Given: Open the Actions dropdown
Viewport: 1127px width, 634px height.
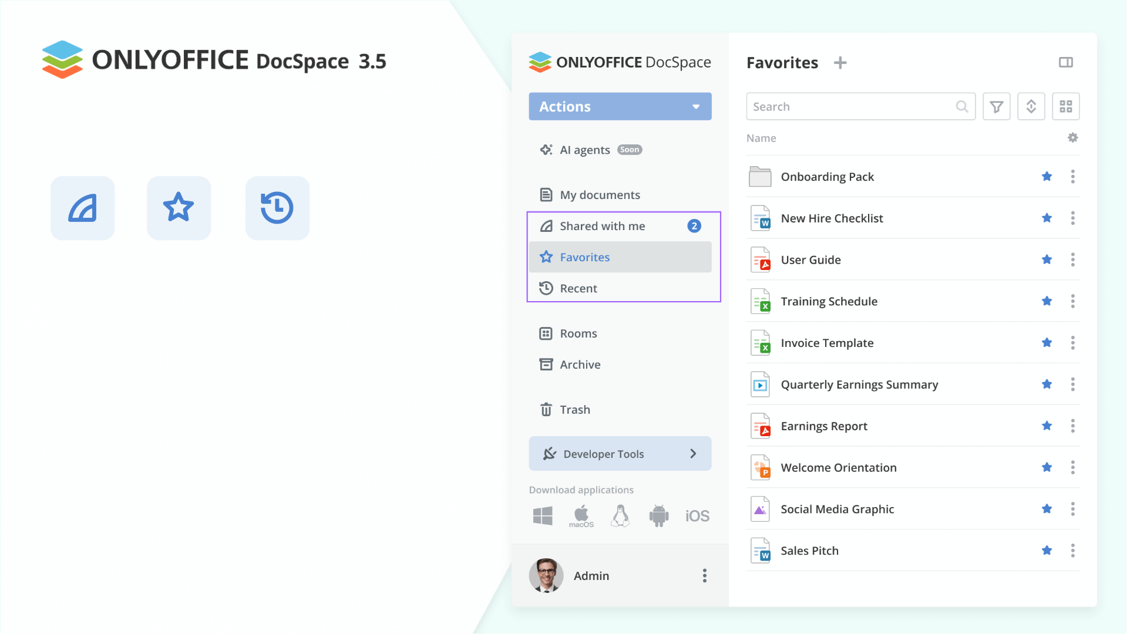Looking at the screenshot, I should tap(620, 106).
